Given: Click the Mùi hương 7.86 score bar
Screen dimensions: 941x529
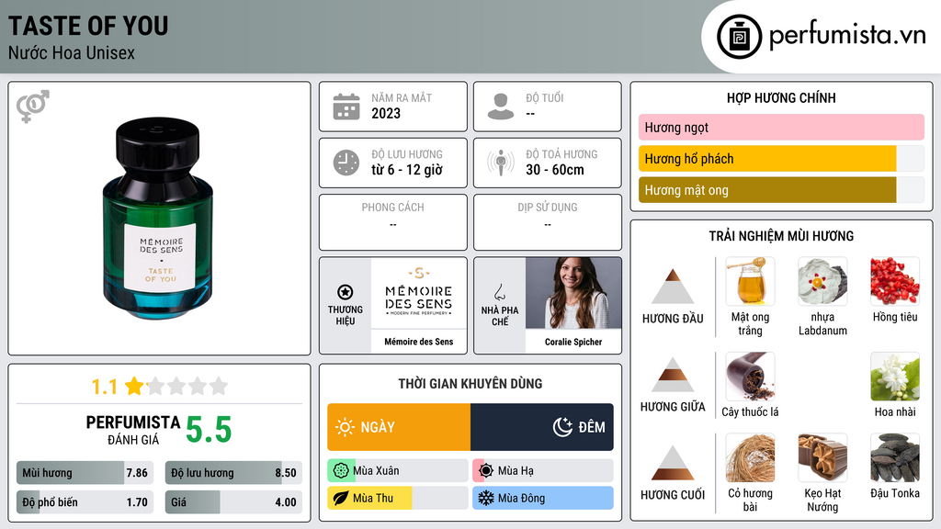Looking at the screenshot, I should pyautogui.click(x=85, y=473).
